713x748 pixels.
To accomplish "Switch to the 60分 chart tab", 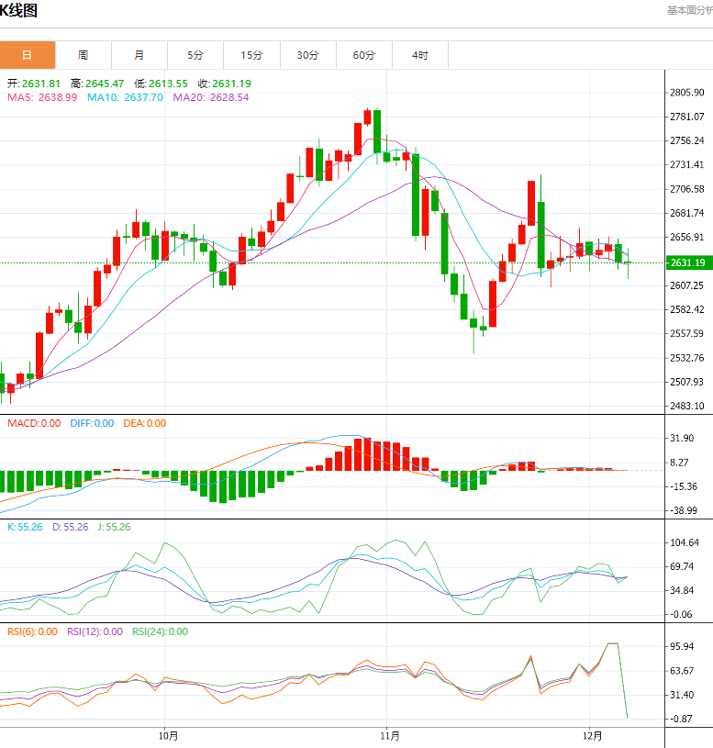I will 364,55.
